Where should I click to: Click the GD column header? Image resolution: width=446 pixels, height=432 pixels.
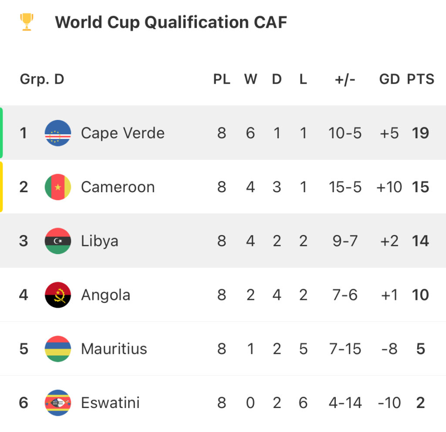(x=389, y=79)
